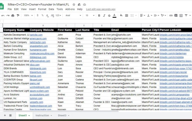The image size is (192, 121).
Task: Add a new sheet with plus icon
Action: [5, 115]
